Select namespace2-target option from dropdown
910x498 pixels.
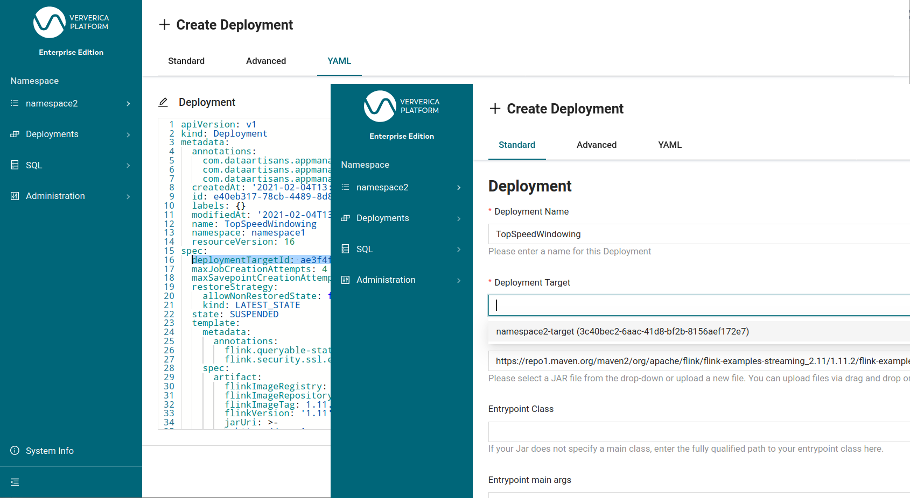tap(699, 331)
